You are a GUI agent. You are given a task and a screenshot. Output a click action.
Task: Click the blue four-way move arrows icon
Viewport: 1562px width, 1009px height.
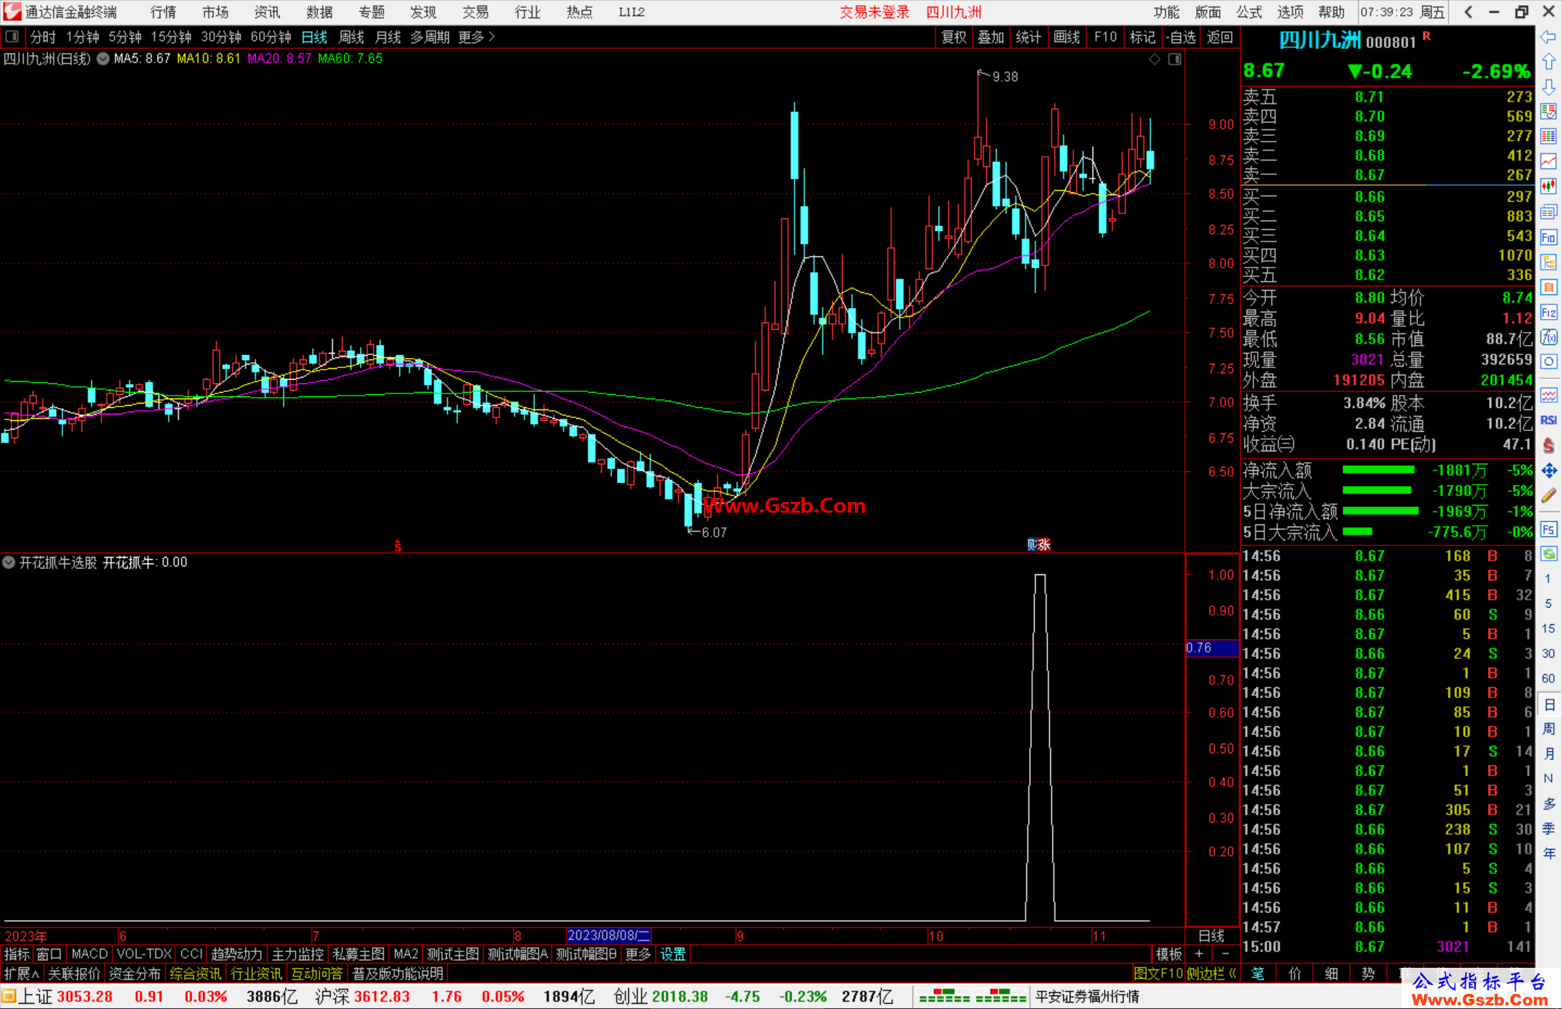point(1548,471)
